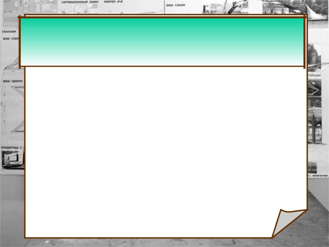Click the green gradient title banner
Image resolution: width=329 pixels, height=247 pixels.
click(x=162, y=42)
